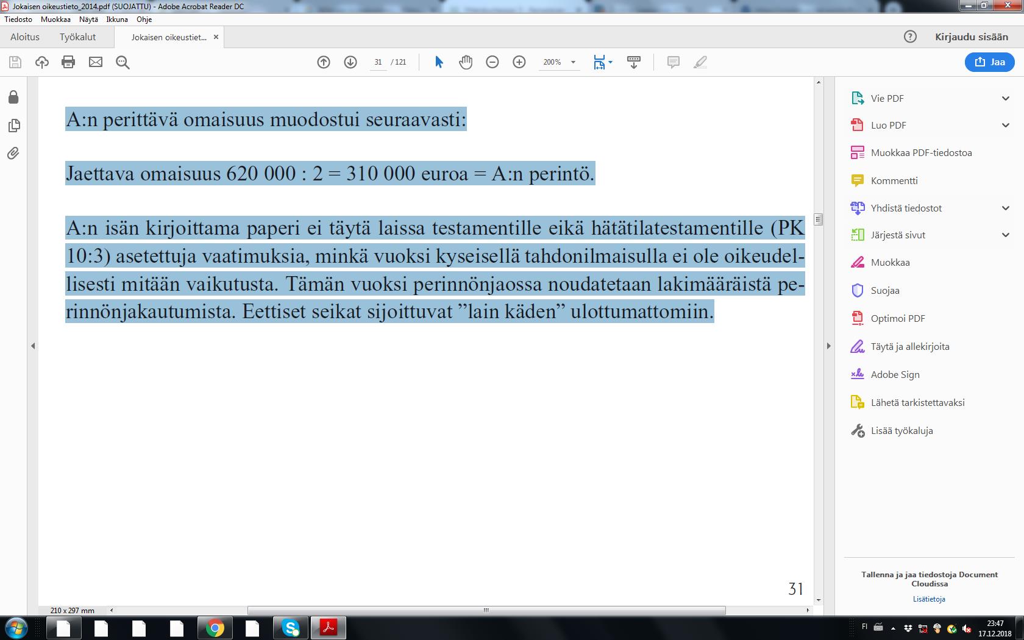Expand the Yhdistä tiedostot section
The image size is (1024, 640).
click(x=1005, y=208)
